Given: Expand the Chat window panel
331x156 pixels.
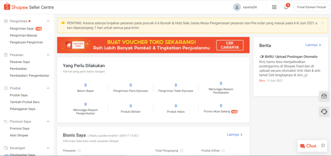Looking at the screenshot, I should (322, 146).
